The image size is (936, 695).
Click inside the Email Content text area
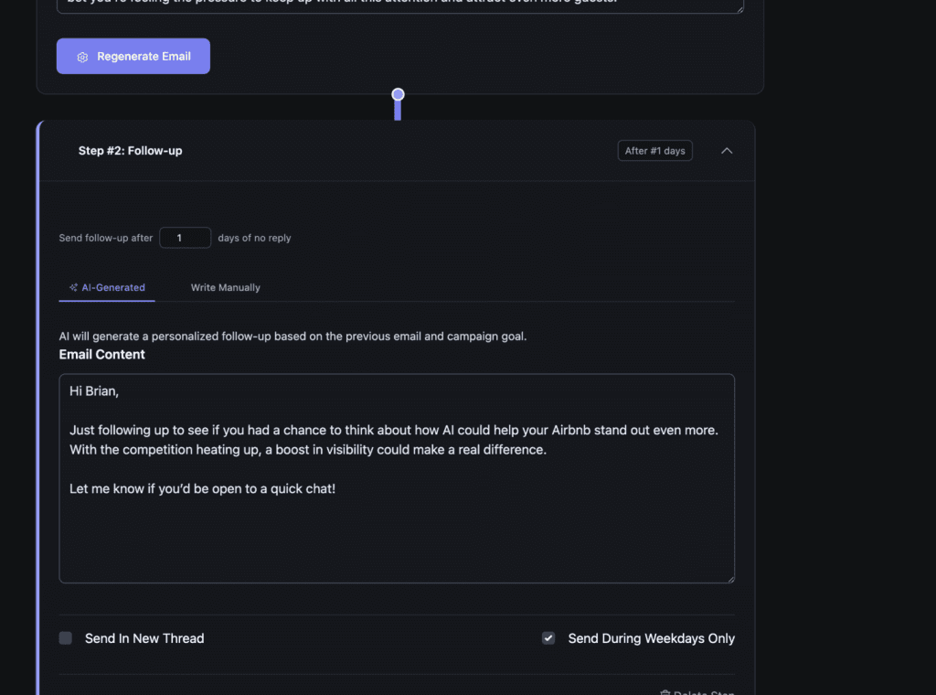[x=397, y=476]
